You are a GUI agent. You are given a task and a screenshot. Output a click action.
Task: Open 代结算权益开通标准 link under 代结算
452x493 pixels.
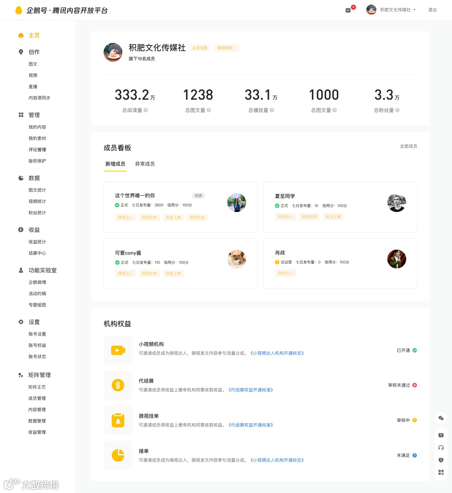click(251, 390)
